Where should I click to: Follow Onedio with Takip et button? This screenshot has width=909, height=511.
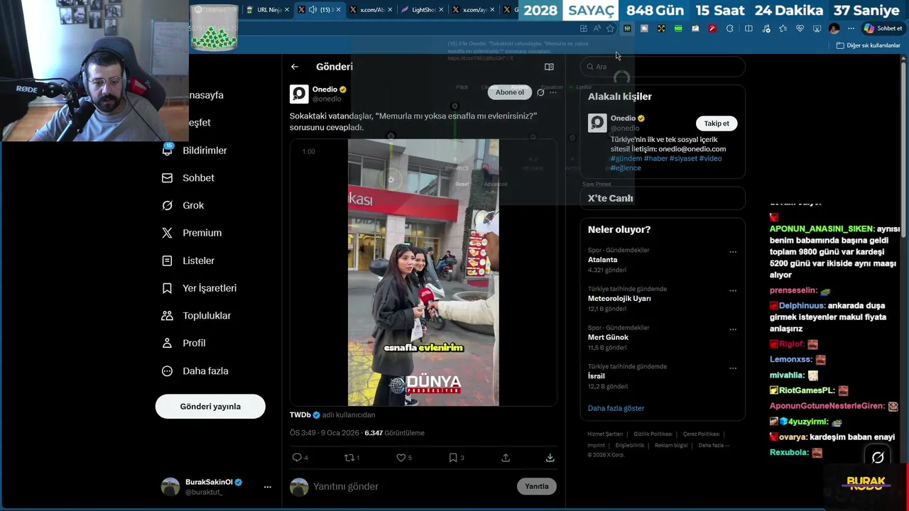(x=717, y=123)
